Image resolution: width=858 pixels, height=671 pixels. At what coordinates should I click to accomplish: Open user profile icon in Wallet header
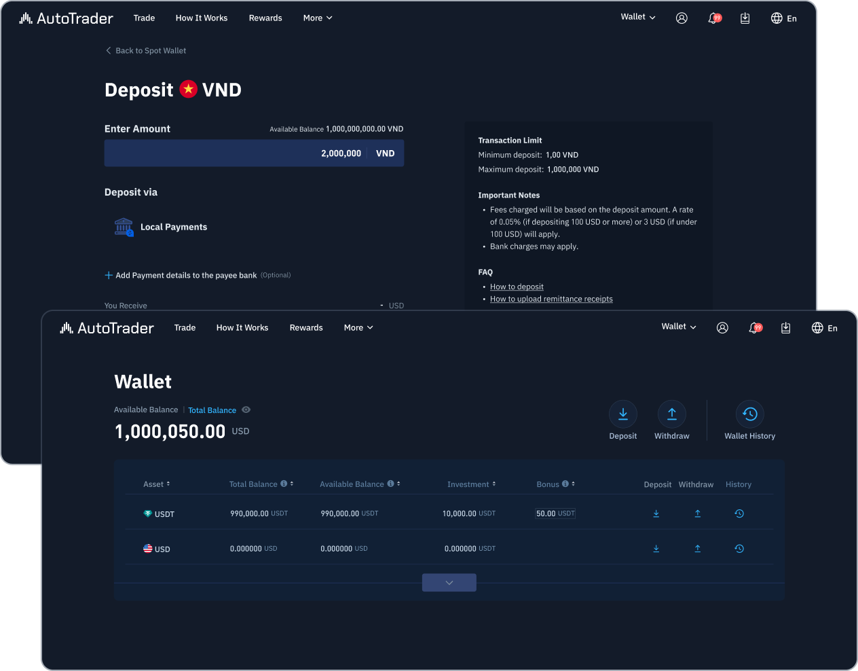click(722, 328)
